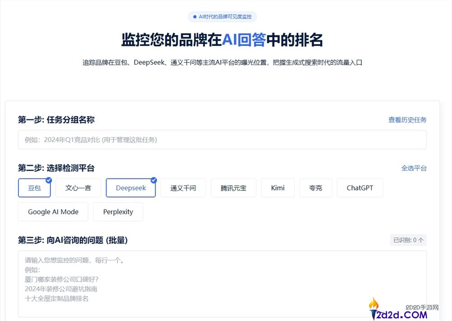The height and width of the screenshot is (321, 452).
Task: Click the checkmark badge on Deepseek
Action: (x=154, y=180)
